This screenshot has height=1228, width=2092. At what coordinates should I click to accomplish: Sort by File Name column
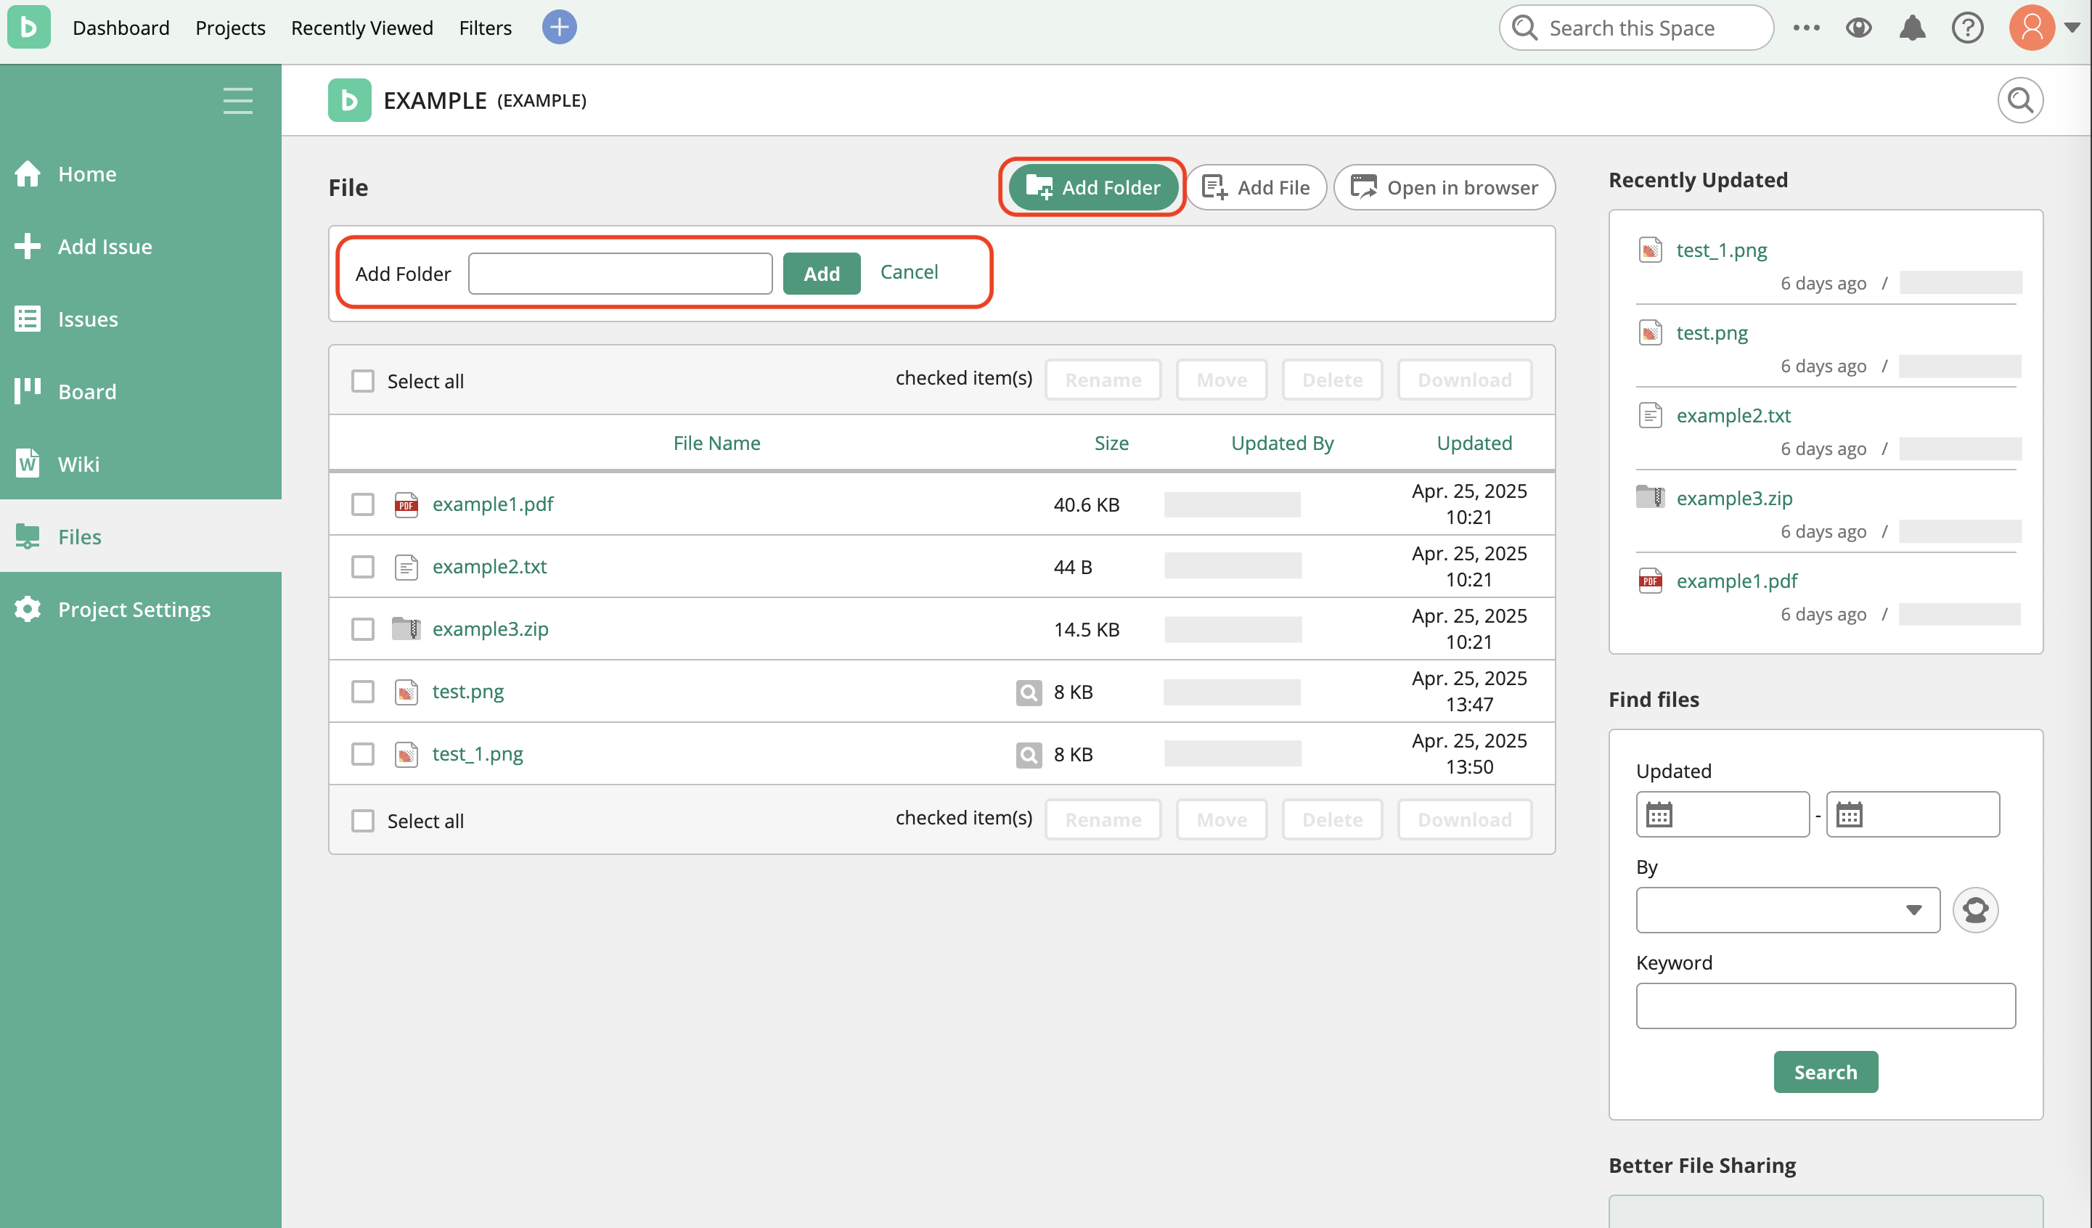point(716,443)
